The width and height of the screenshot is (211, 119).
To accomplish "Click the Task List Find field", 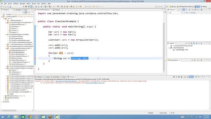I will (x=175, y=13).
